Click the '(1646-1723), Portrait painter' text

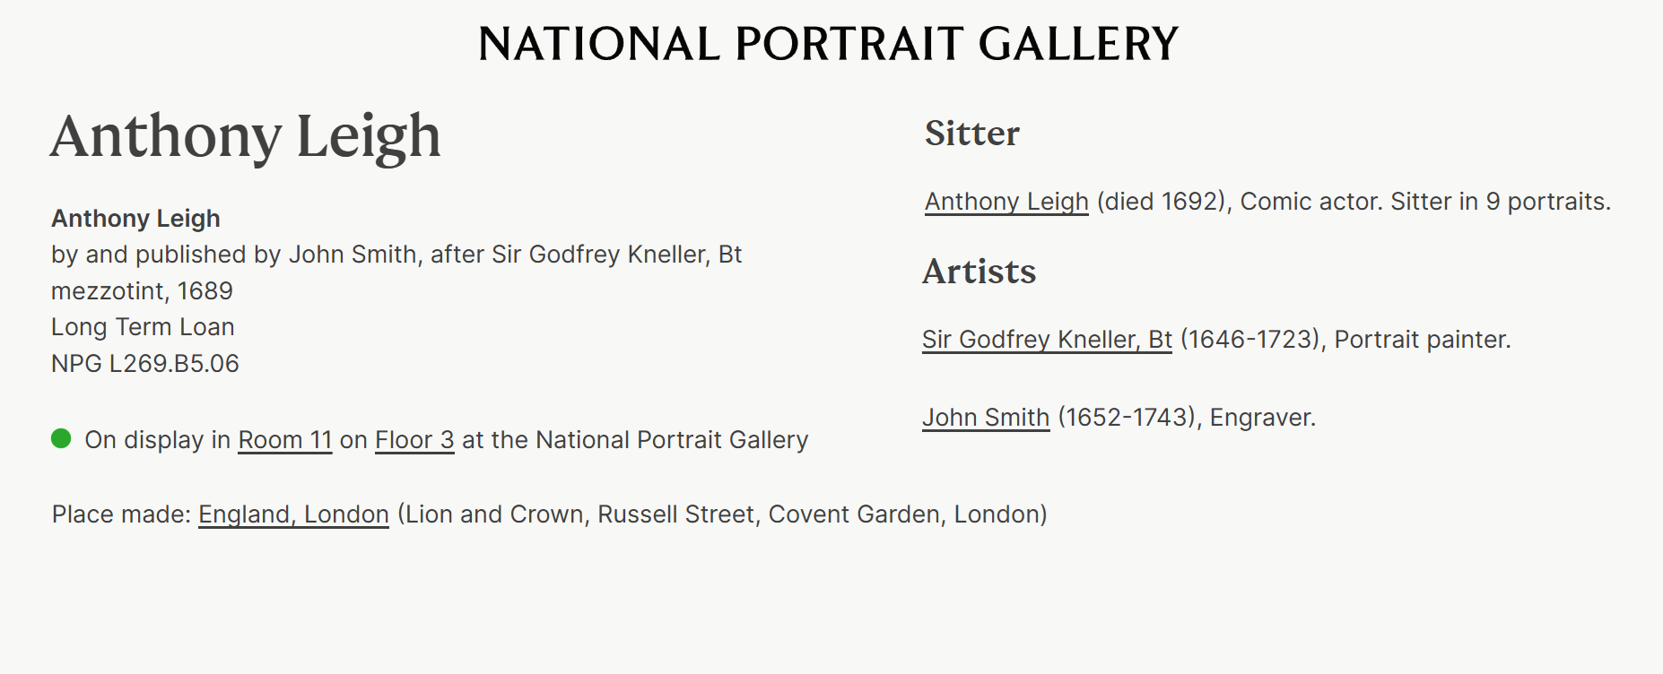pos(1345,340)
